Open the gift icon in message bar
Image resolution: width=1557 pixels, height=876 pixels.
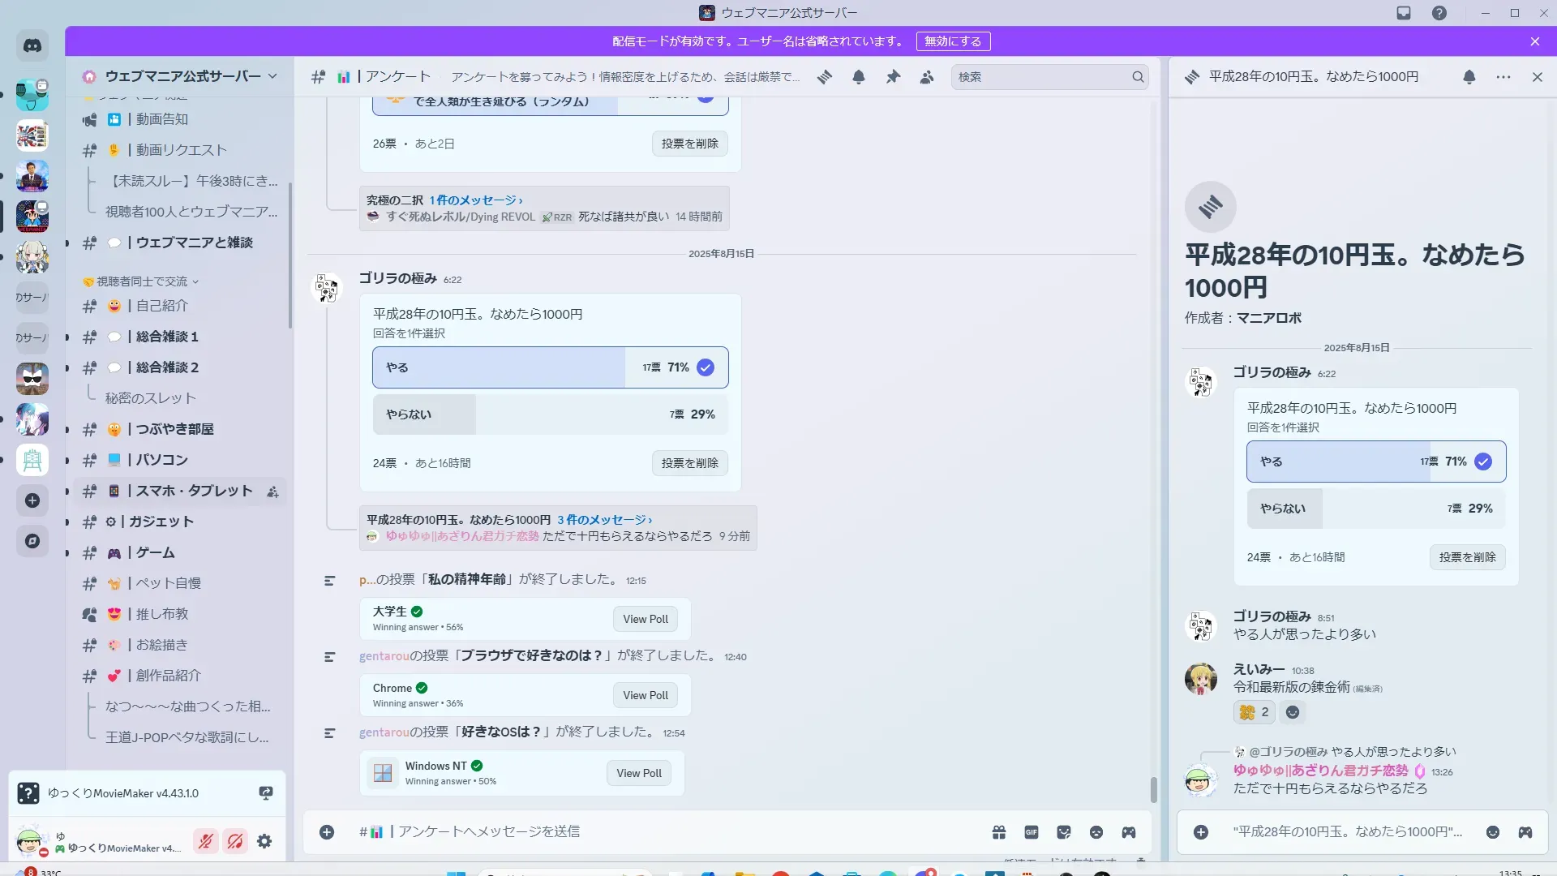click(x=999, y=832)
